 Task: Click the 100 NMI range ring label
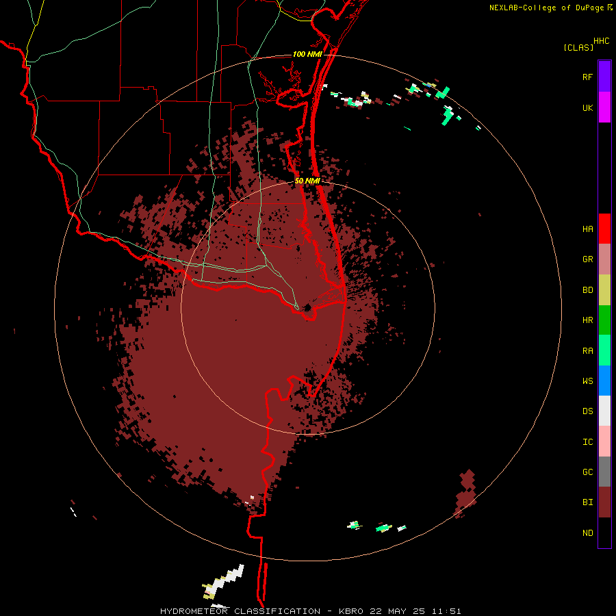tap(307, 54)
